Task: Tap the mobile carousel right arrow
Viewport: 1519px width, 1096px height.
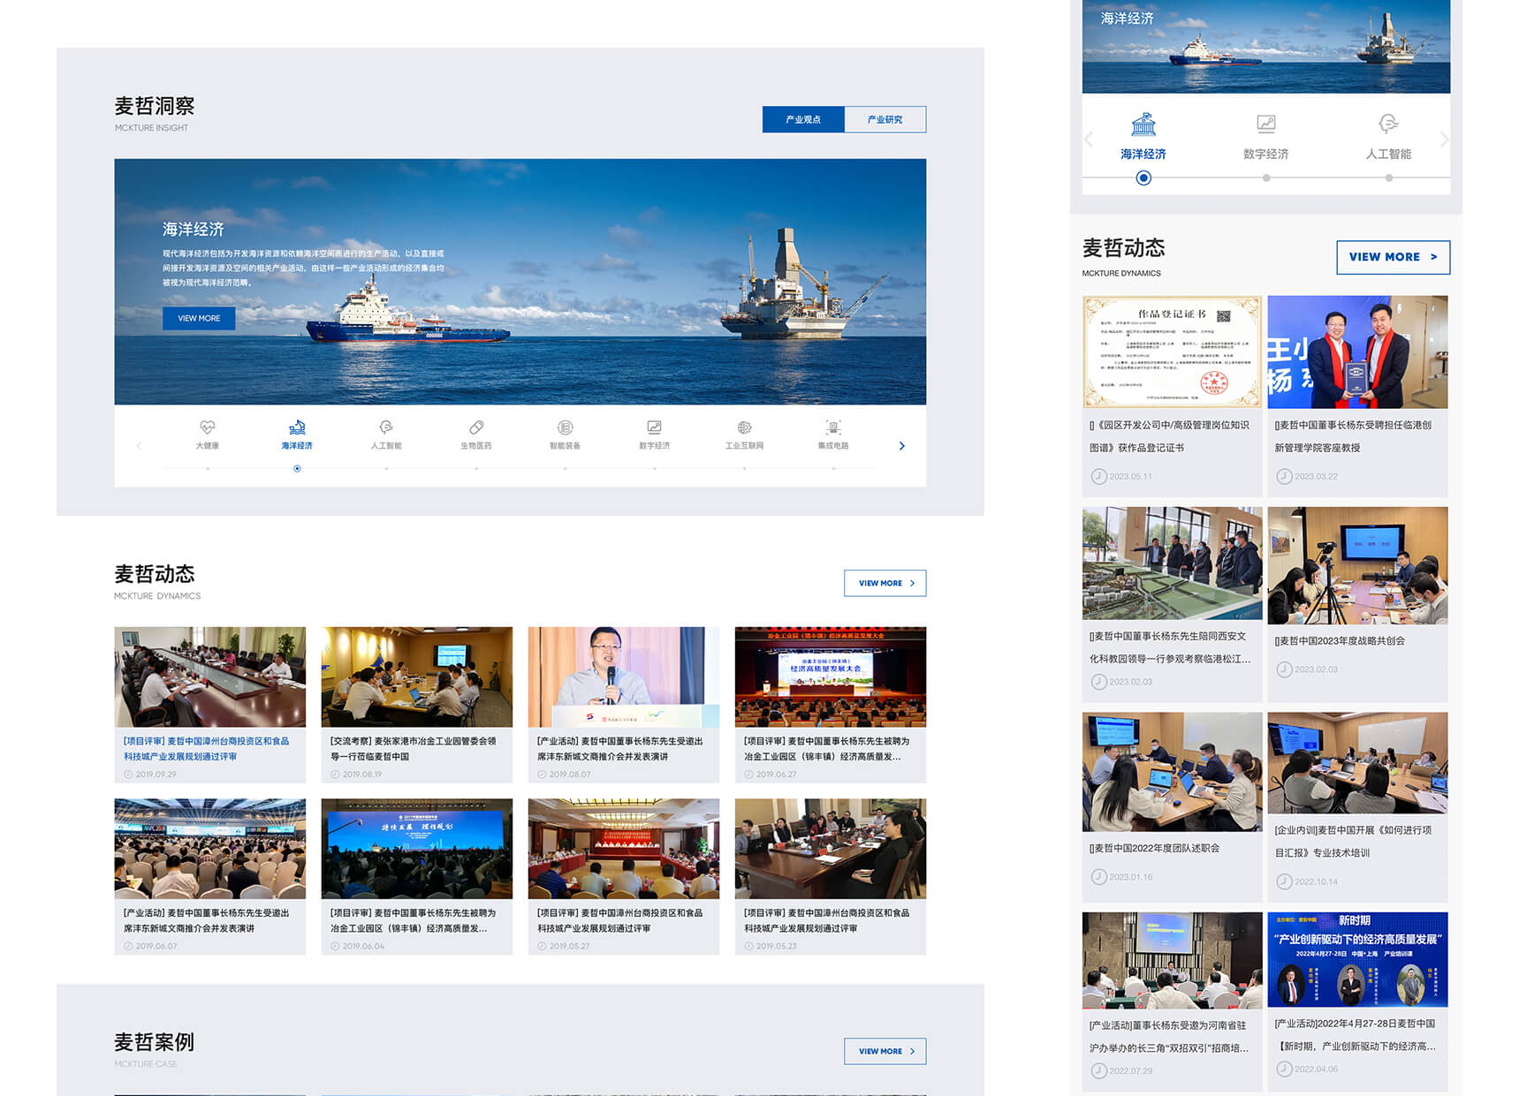Action: (1444, 140)
